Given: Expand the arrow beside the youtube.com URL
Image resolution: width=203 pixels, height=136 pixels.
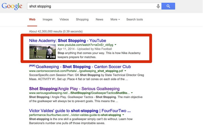Looking at the screenshot, I should click(115, 45).
